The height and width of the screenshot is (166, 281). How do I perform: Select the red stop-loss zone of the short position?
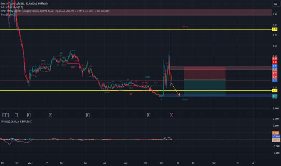[x=205, y=73]
